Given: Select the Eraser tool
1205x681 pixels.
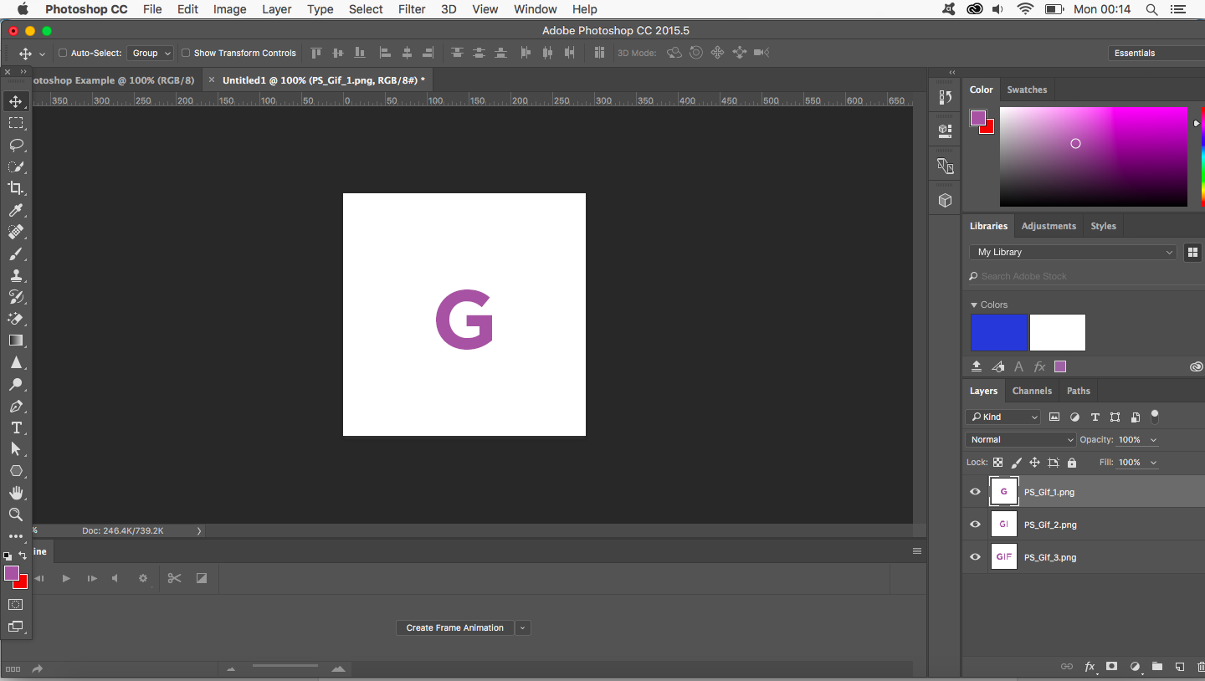Looking at the screenshot, I should click(16, 319).
